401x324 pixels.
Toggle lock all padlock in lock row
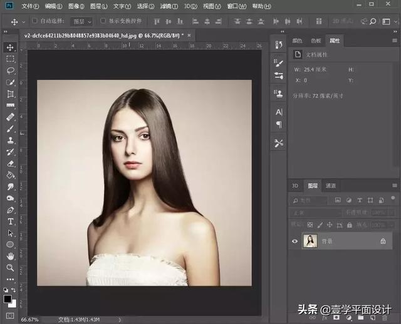click(350, 225)
